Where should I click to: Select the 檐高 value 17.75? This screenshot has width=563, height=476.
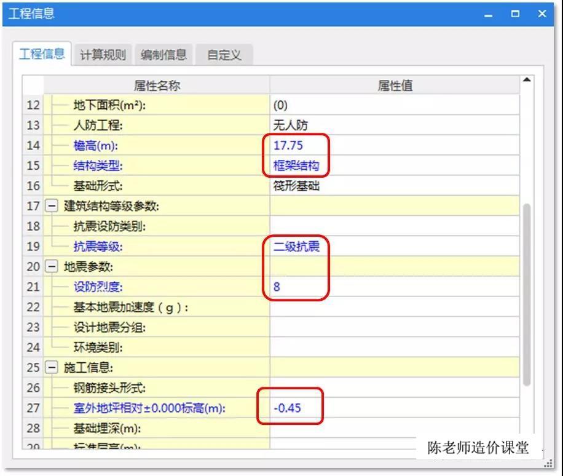point(288,146)
